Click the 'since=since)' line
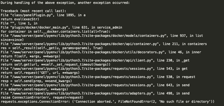The width and height of the screenshot is (224, 106). point(12,40)
